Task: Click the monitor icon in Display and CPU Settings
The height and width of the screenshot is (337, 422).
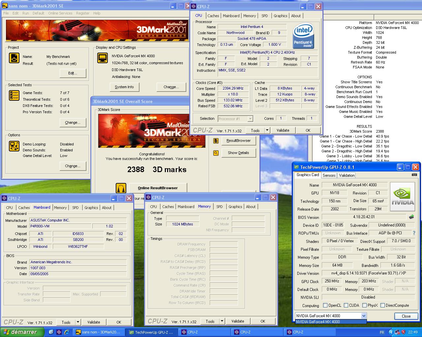Action: click(103, 58)
